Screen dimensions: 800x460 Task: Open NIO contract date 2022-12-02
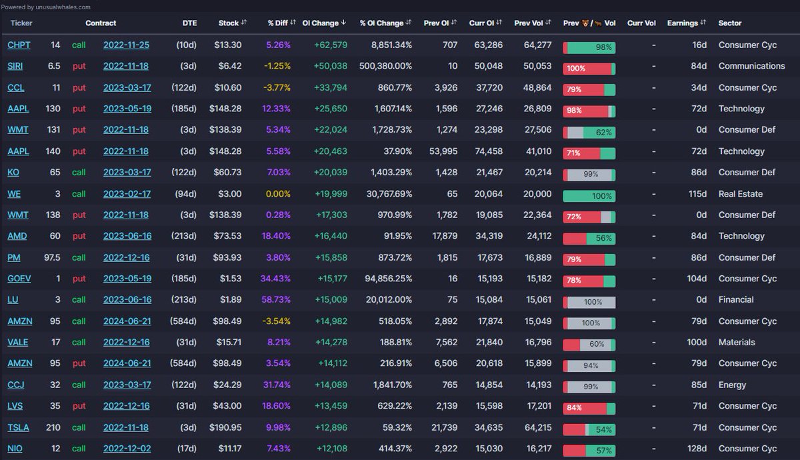pyautogui.click(x=127, y=449)
